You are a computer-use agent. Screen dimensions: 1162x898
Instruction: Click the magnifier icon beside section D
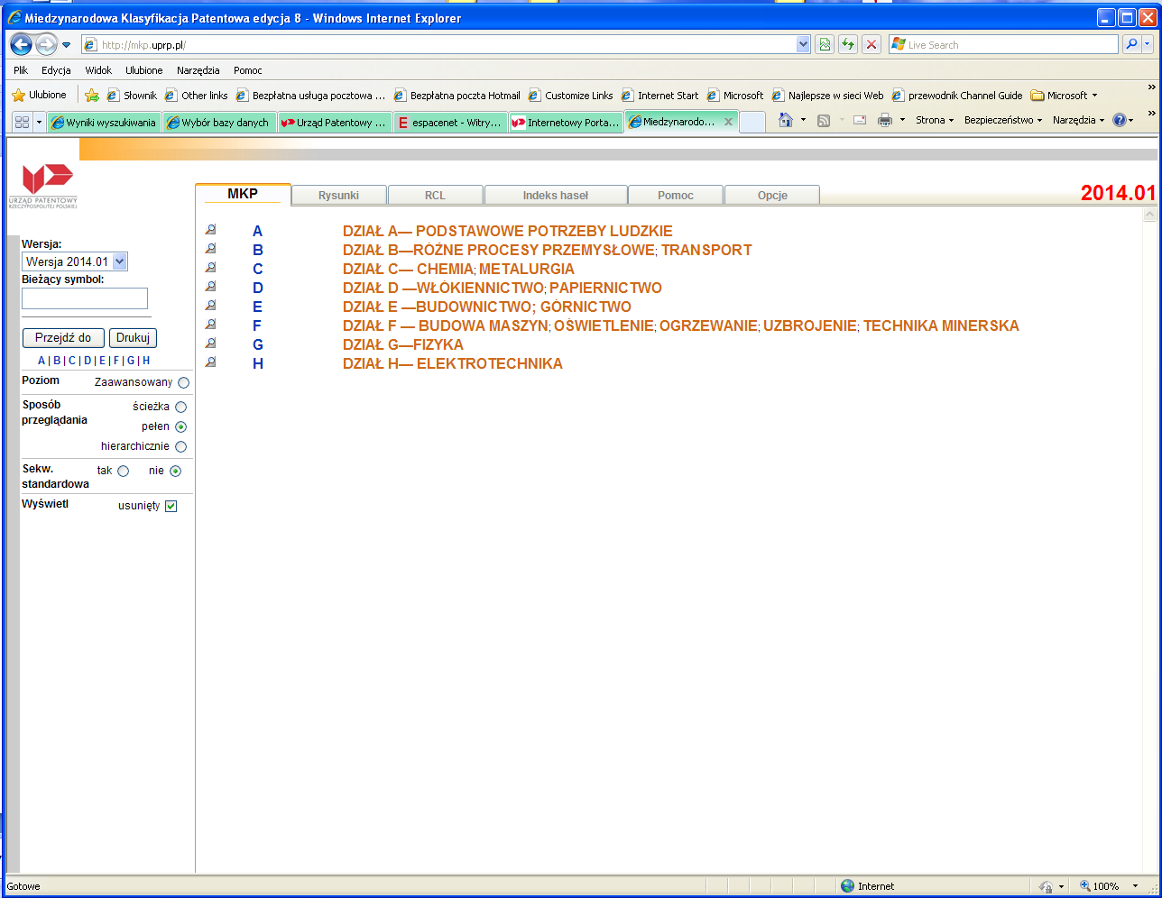pyautogui.click(x=210, y=287)
